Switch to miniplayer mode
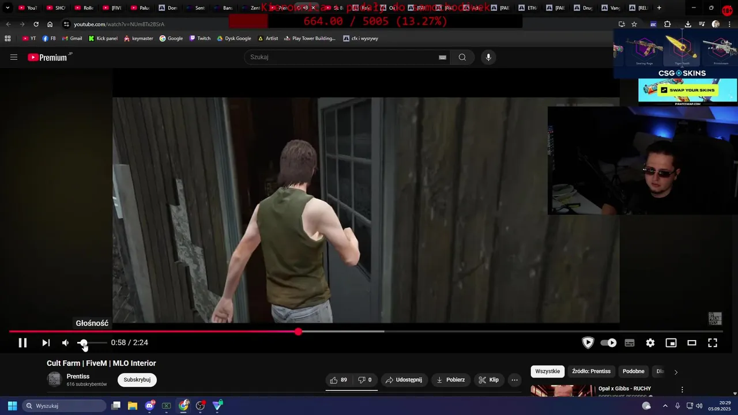The height and width of the screenshot is (415, 738). point(671,343)
